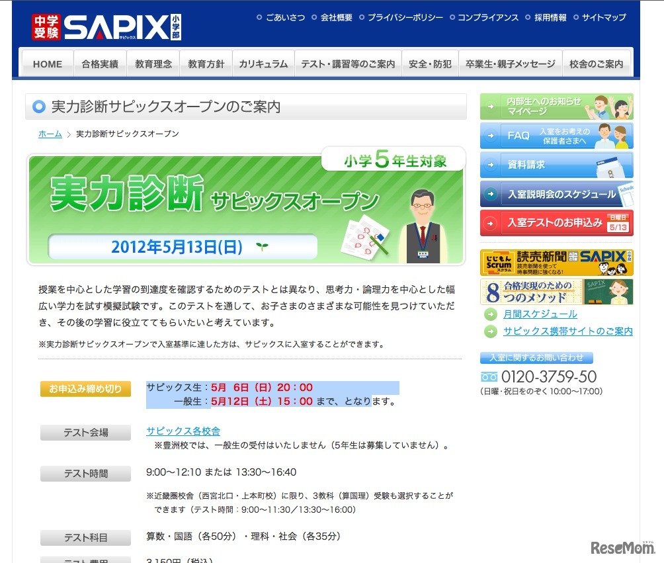This screenshot has width=664, height=563.
Task: Open the 読売新聞 Scrum SAPIX banner
Action: point(556,262)
